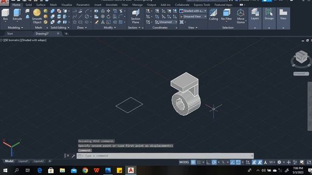Switch to the Annotate ribbon tab
The width and height of the screenshot is (312, 175).
click(112, 5)
